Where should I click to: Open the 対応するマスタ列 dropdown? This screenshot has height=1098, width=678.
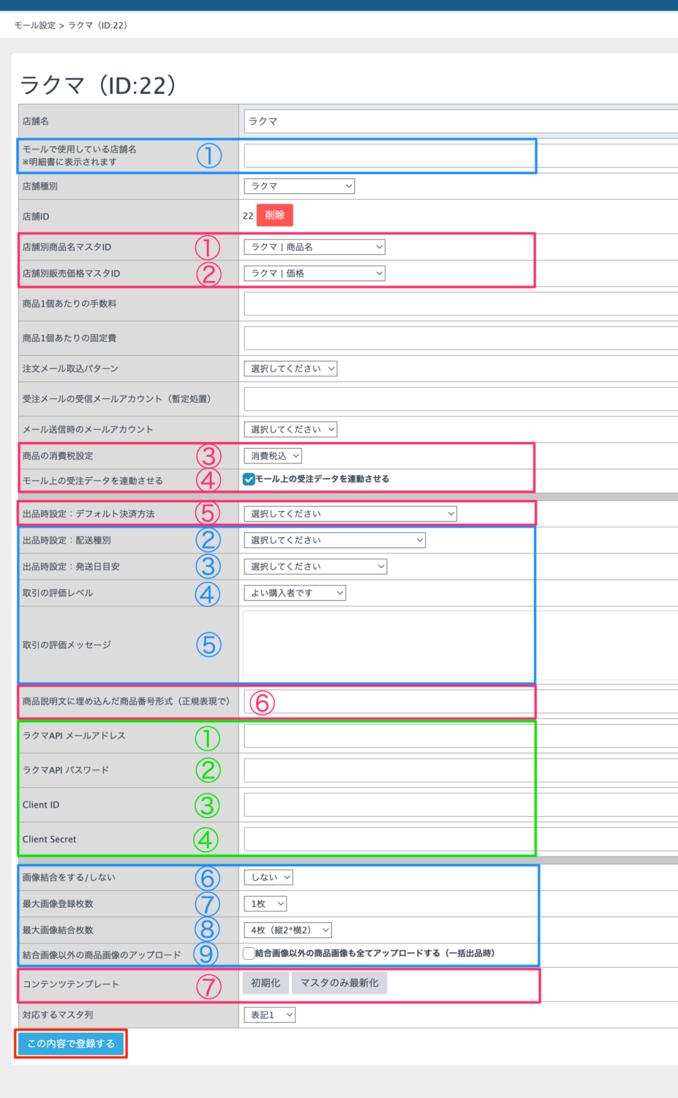tap(269, 1015)
